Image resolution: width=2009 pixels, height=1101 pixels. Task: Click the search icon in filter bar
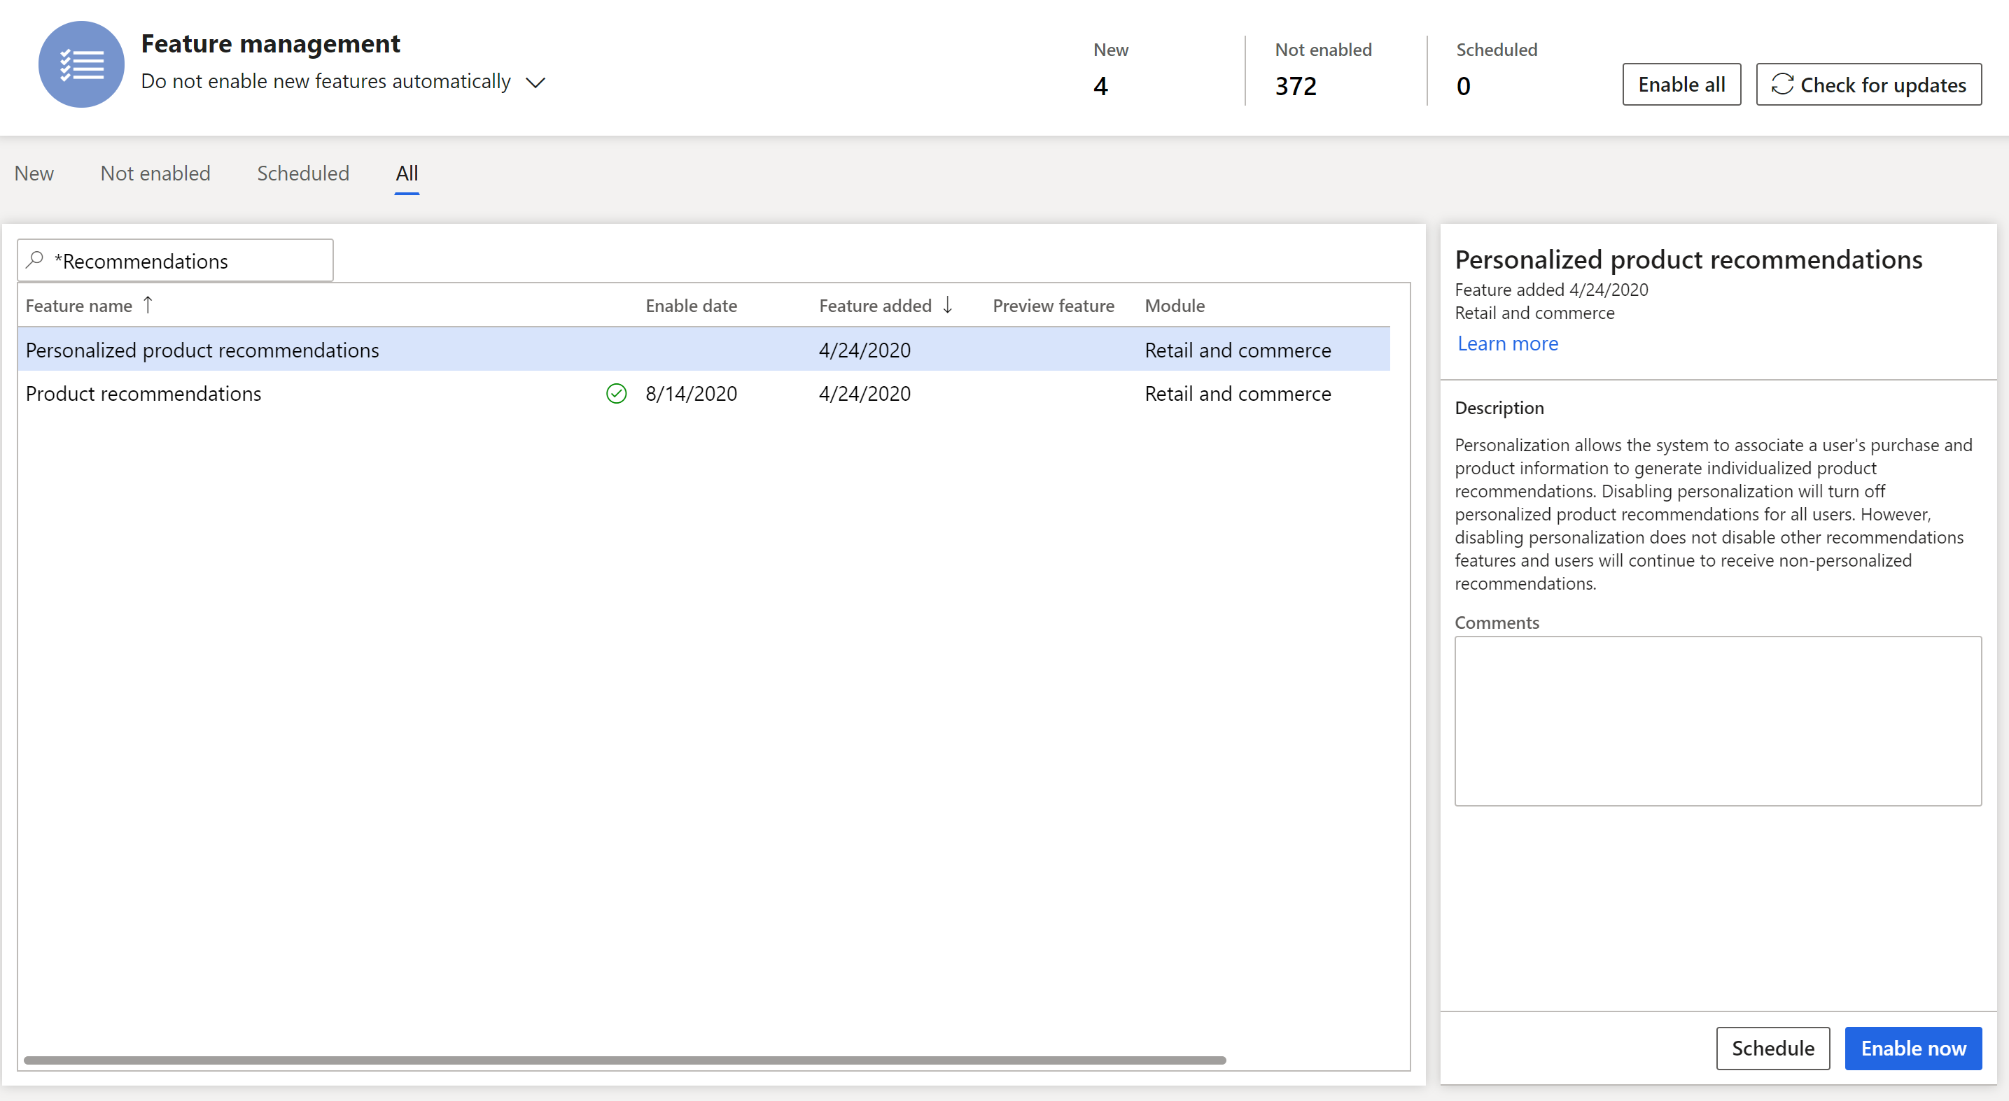pos(34,259)
